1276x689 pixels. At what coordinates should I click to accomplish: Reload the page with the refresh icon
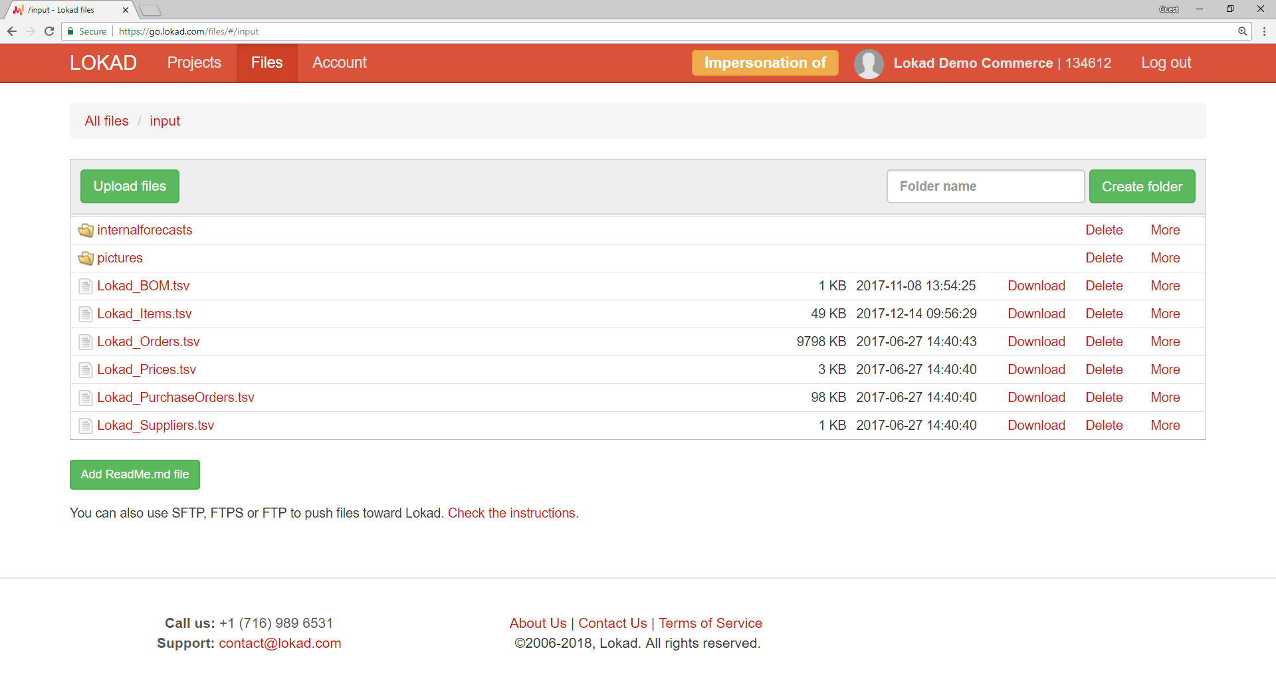(x=49, y=31)
